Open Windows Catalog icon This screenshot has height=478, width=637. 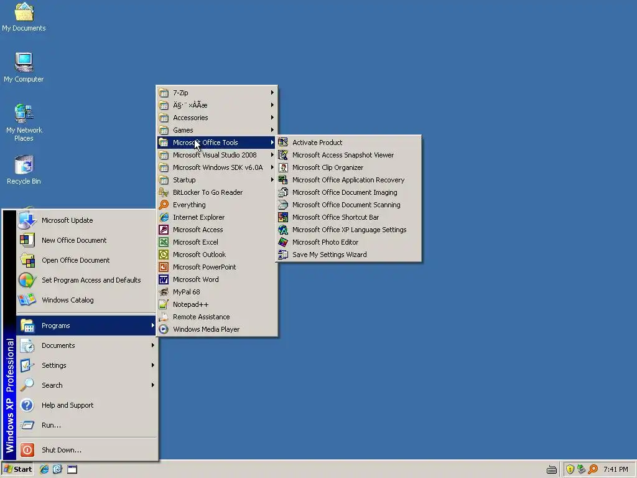click(x=27, y=300)
